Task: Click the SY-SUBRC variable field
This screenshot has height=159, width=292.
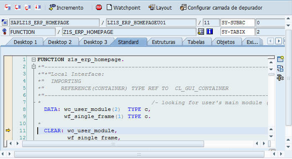Action: coord(238,23)
